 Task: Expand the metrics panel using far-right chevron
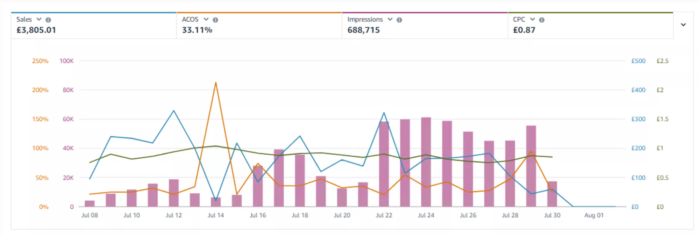tap(683, 25)
